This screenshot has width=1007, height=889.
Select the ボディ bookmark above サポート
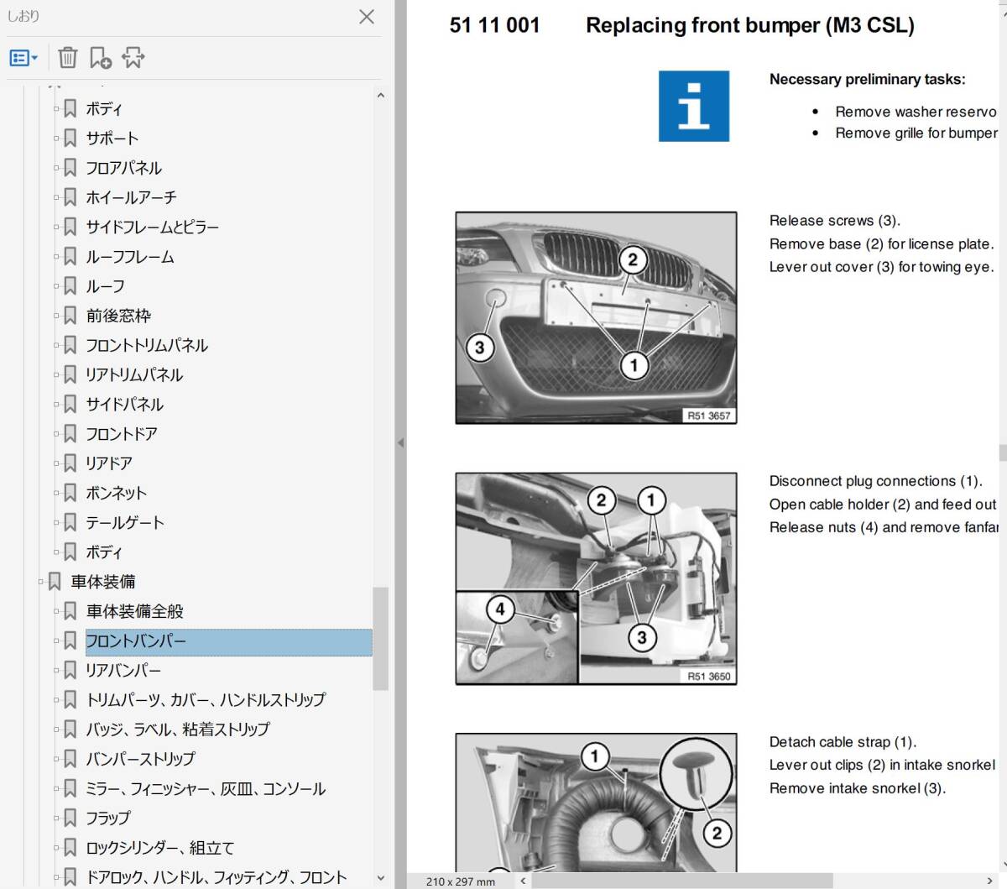[x=104, y=109]
